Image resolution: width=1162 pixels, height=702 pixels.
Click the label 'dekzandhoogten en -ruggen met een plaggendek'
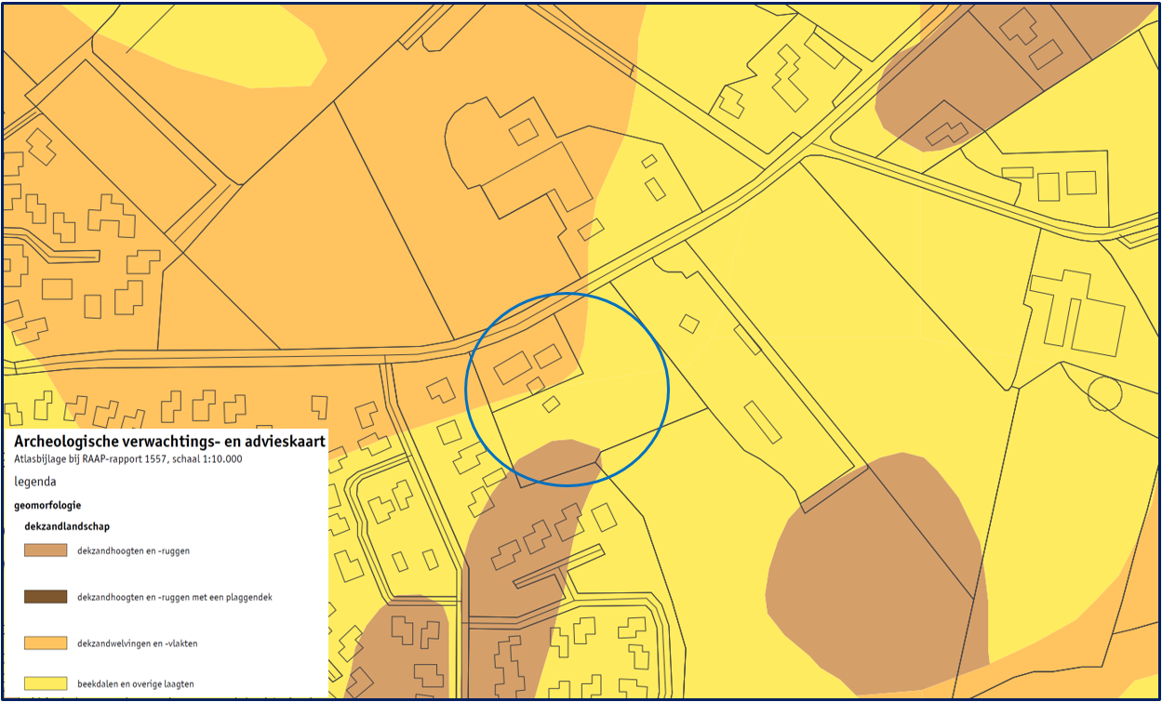click(x=175, y=597)
